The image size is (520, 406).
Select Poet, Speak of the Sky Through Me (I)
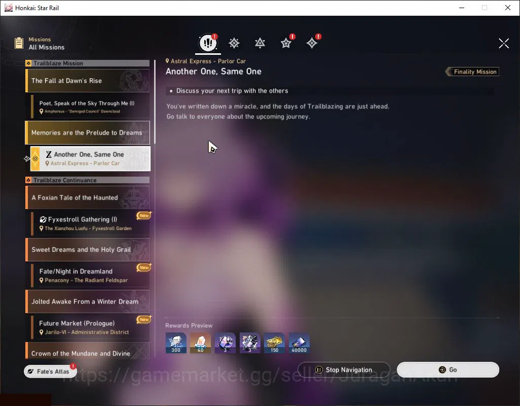pyautogui.click(x=90, y=107)
